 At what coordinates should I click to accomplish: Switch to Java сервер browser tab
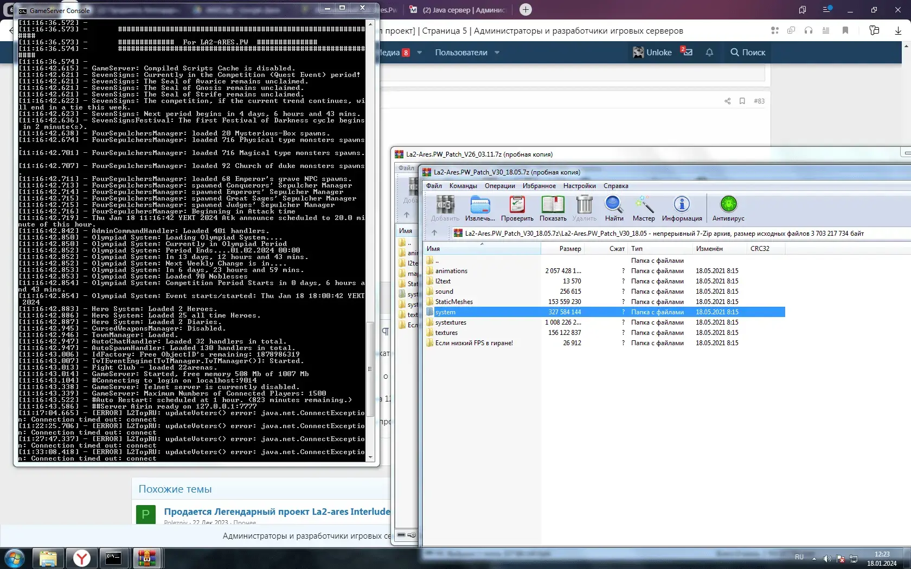(458, 10)
